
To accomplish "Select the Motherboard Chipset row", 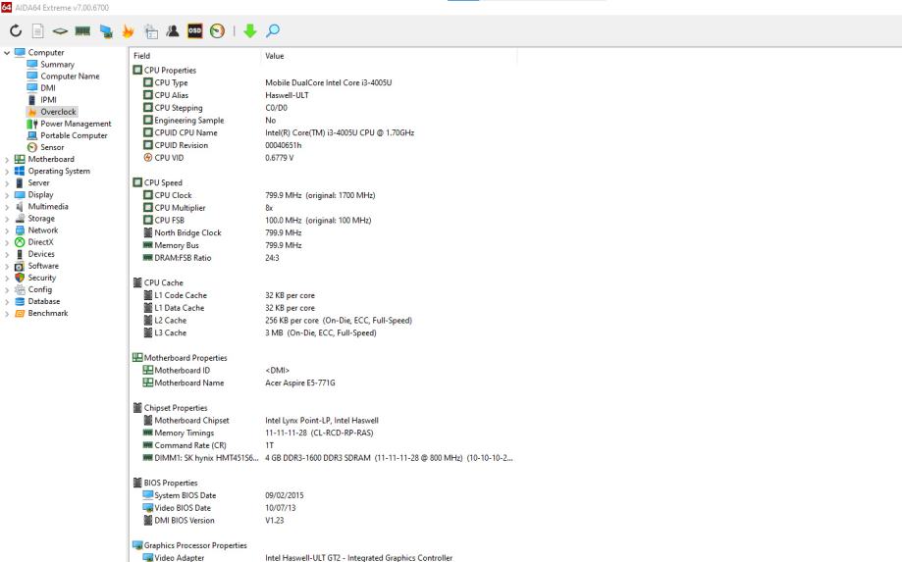I will click(325, 421).
